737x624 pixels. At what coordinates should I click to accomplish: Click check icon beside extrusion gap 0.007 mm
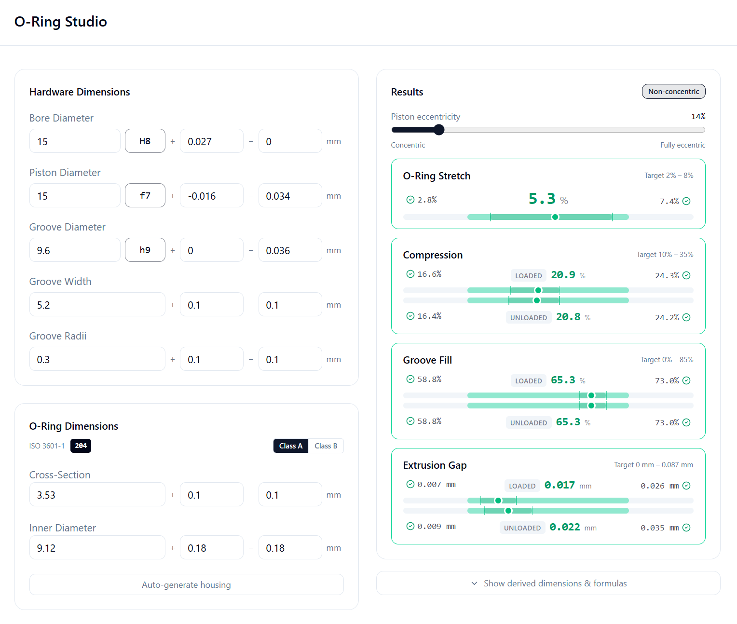410,484
